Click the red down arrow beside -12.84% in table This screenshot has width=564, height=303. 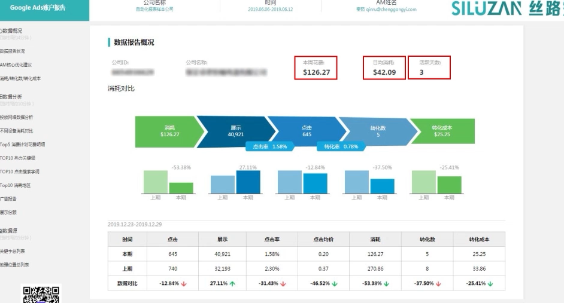pyautogui.click(x=184, y=284)
